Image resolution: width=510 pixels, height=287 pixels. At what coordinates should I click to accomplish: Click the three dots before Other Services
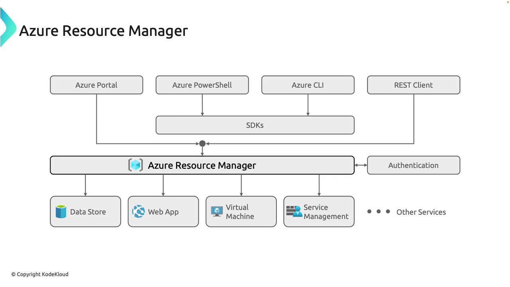(x=379, y=212)
